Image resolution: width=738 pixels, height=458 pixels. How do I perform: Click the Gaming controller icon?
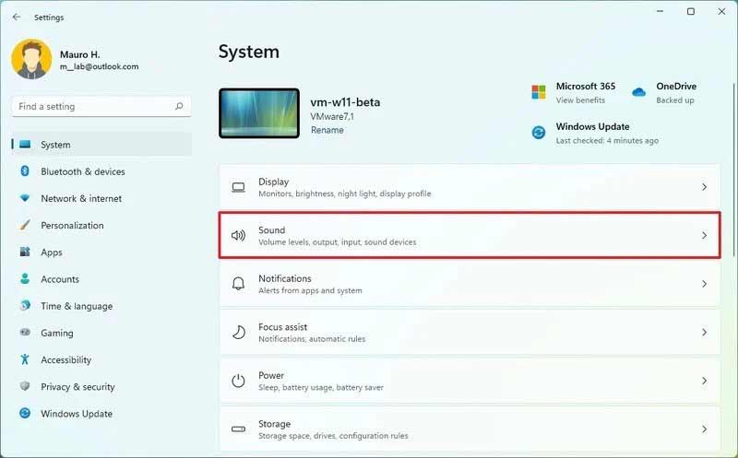(x=25, y=332)
